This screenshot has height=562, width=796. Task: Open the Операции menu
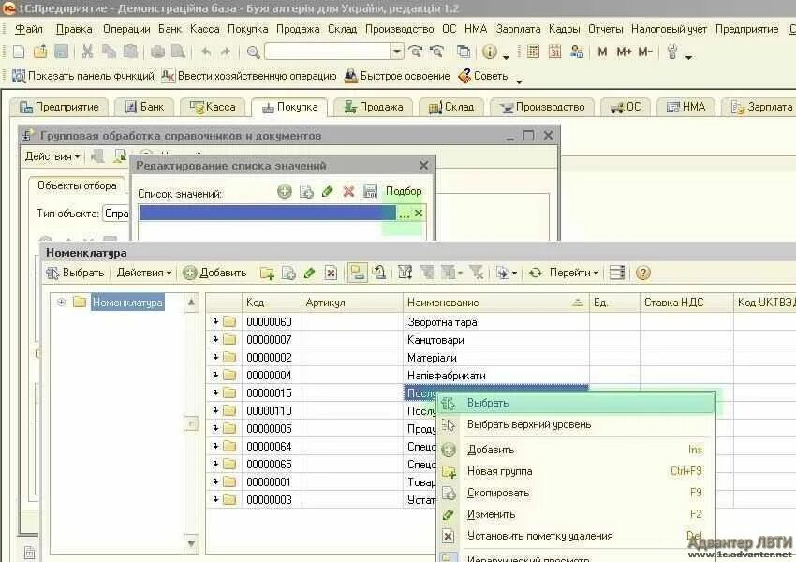(x=126, y=29)
